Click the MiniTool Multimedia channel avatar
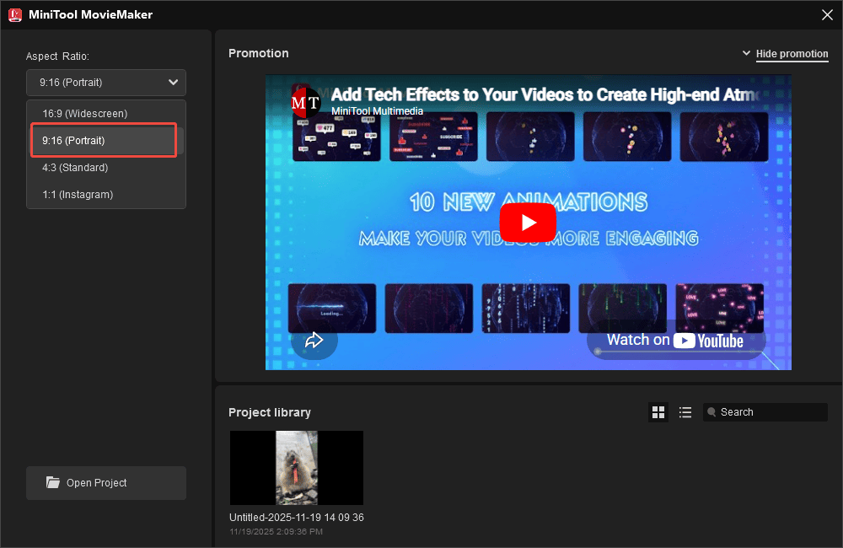The width and height of the screenshot is (843, 548). click(306, 102)
